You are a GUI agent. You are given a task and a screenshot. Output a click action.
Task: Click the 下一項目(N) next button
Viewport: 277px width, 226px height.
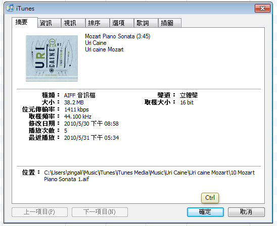100,212
